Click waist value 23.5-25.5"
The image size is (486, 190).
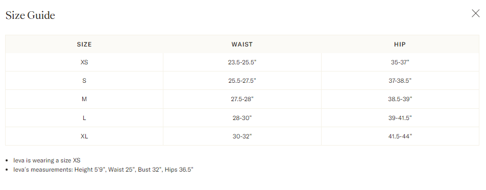[242, 62]
